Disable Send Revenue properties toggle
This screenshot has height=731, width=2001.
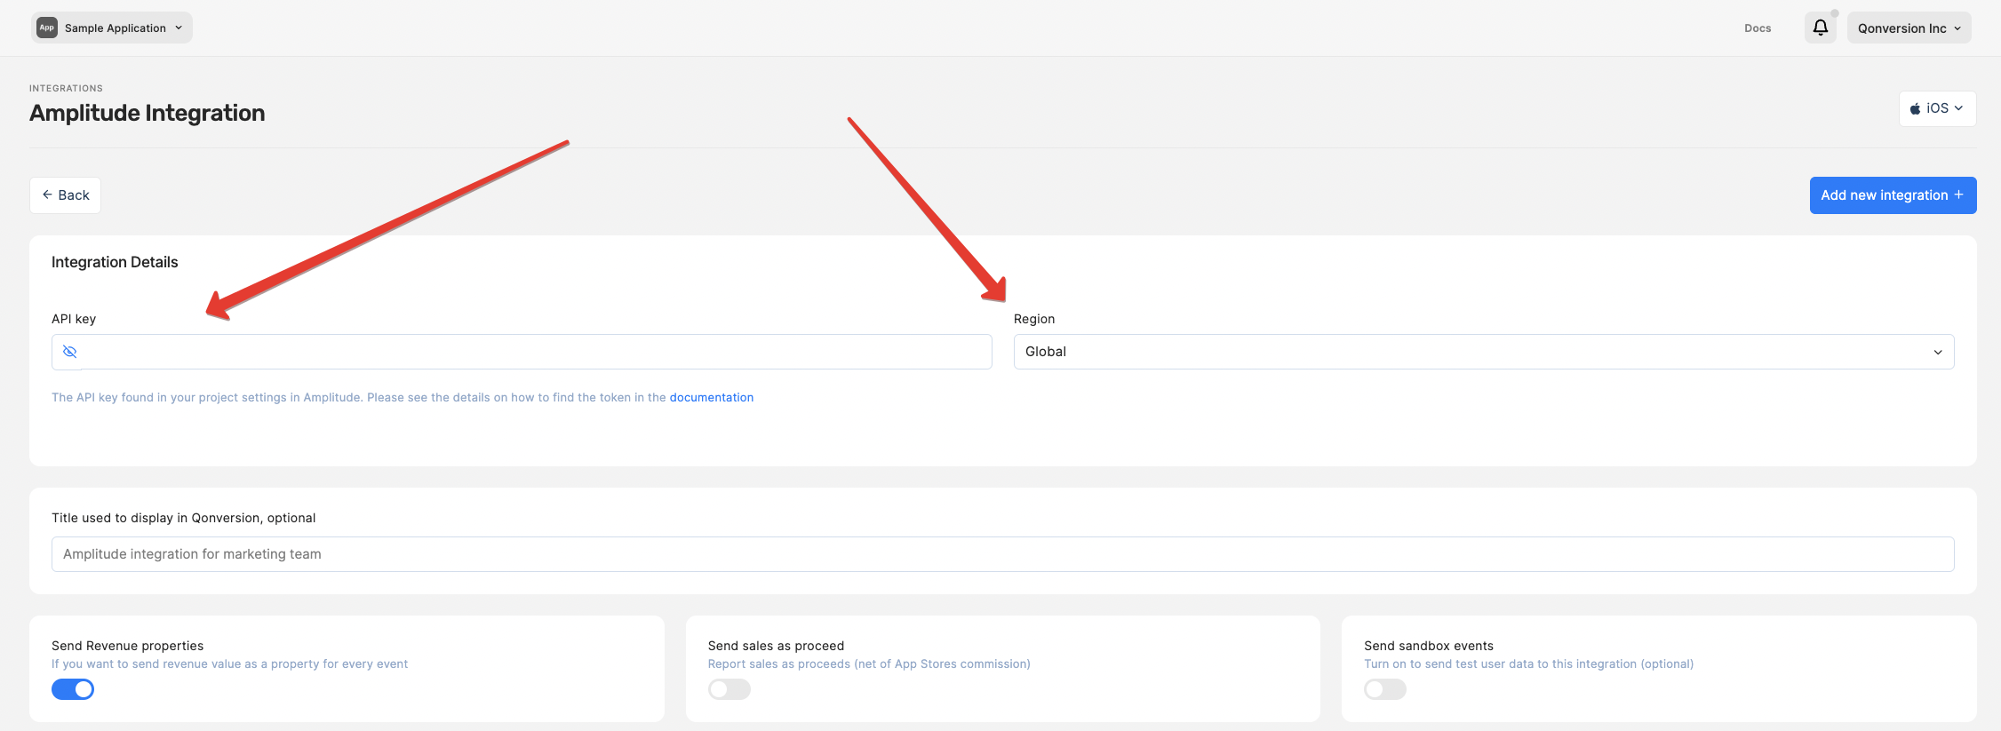[73, 689]
